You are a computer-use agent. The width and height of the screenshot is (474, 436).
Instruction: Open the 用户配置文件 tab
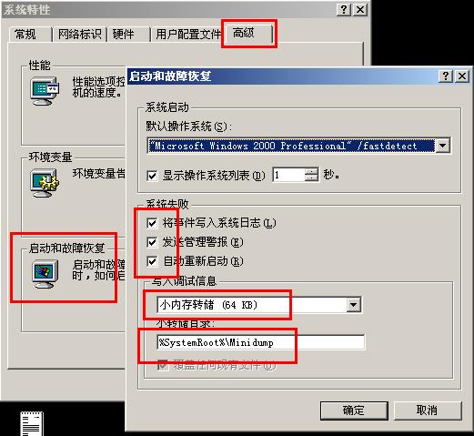coord(187,34)
